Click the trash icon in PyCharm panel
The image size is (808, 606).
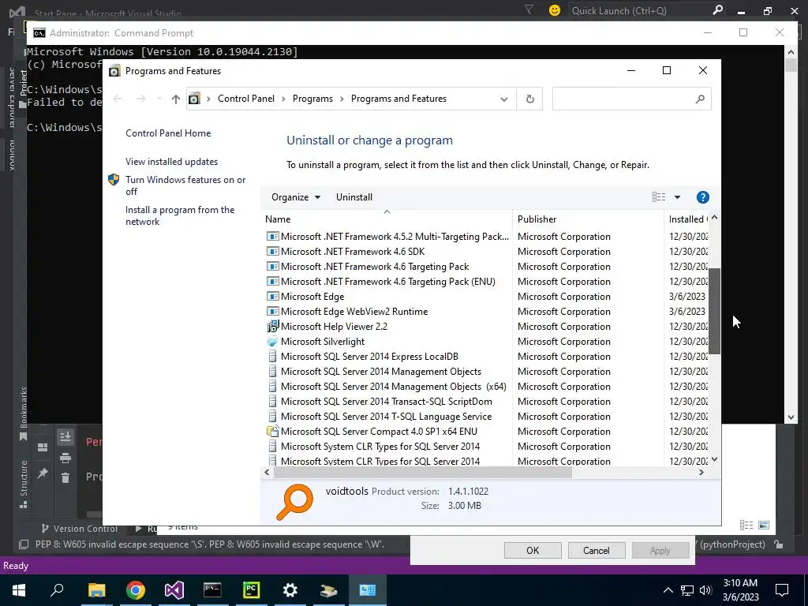65,477
